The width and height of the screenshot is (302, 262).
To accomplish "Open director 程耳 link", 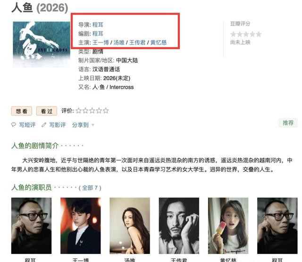I will pyautogui.click(x=98, y=25).
